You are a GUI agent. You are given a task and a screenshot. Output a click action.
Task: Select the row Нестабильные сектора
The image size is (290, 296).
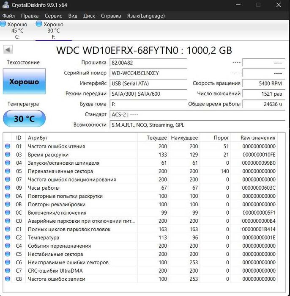(140, 254)
